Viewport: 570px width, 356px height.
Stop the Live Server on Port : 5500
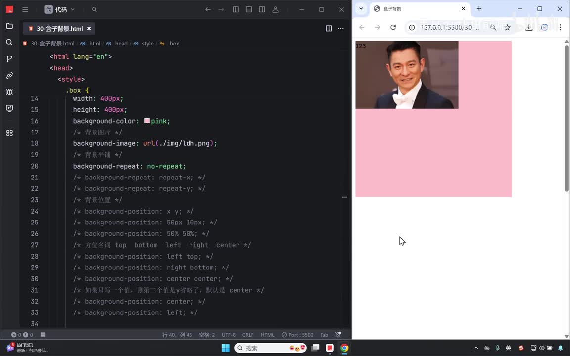(297, 335)
